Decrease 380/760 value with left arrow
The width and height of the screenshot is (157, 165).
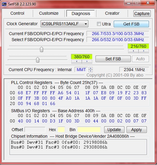[x=76, y=61]
